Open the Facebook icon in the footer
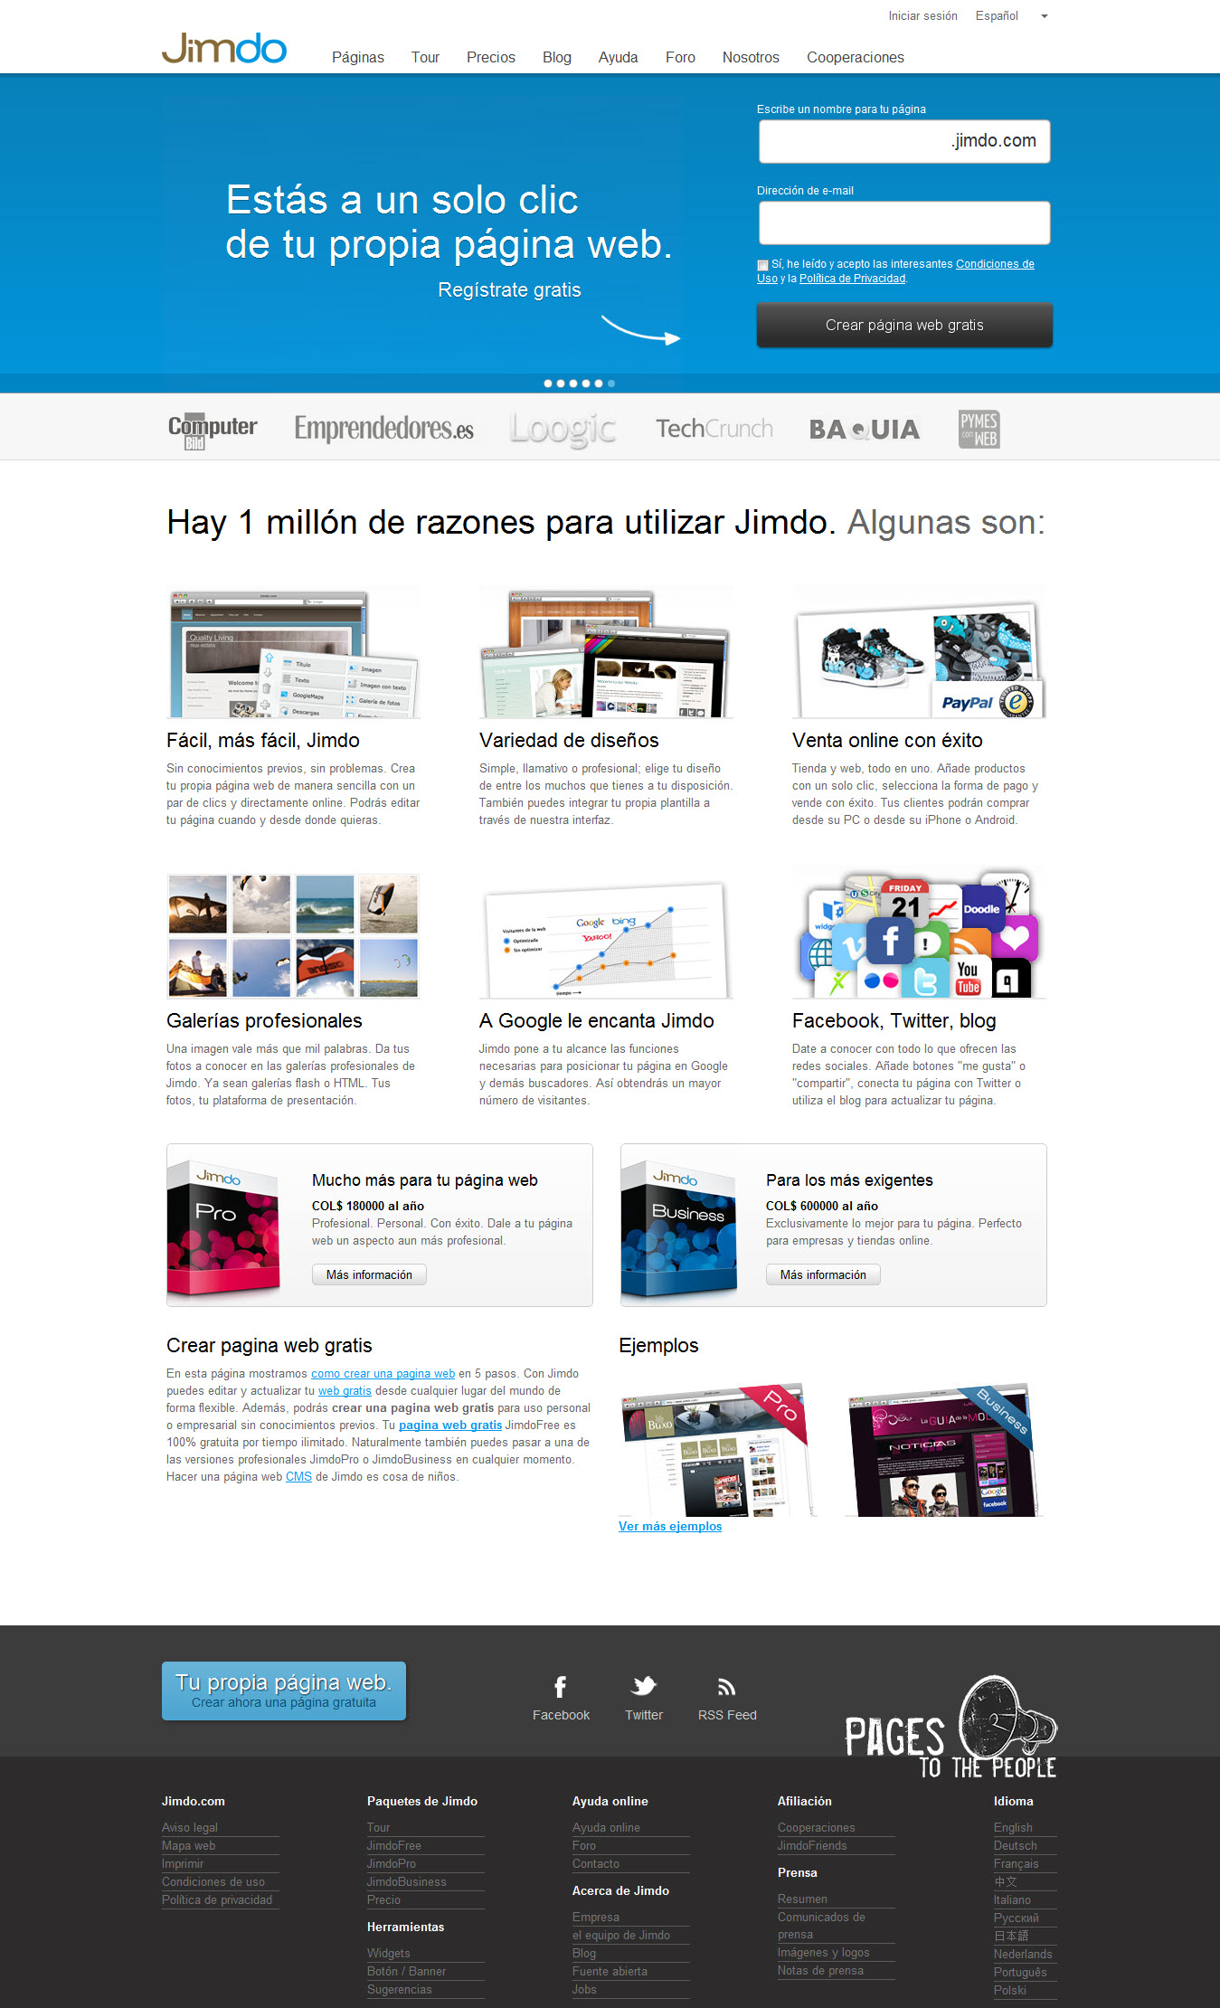 coord(561,1687)
